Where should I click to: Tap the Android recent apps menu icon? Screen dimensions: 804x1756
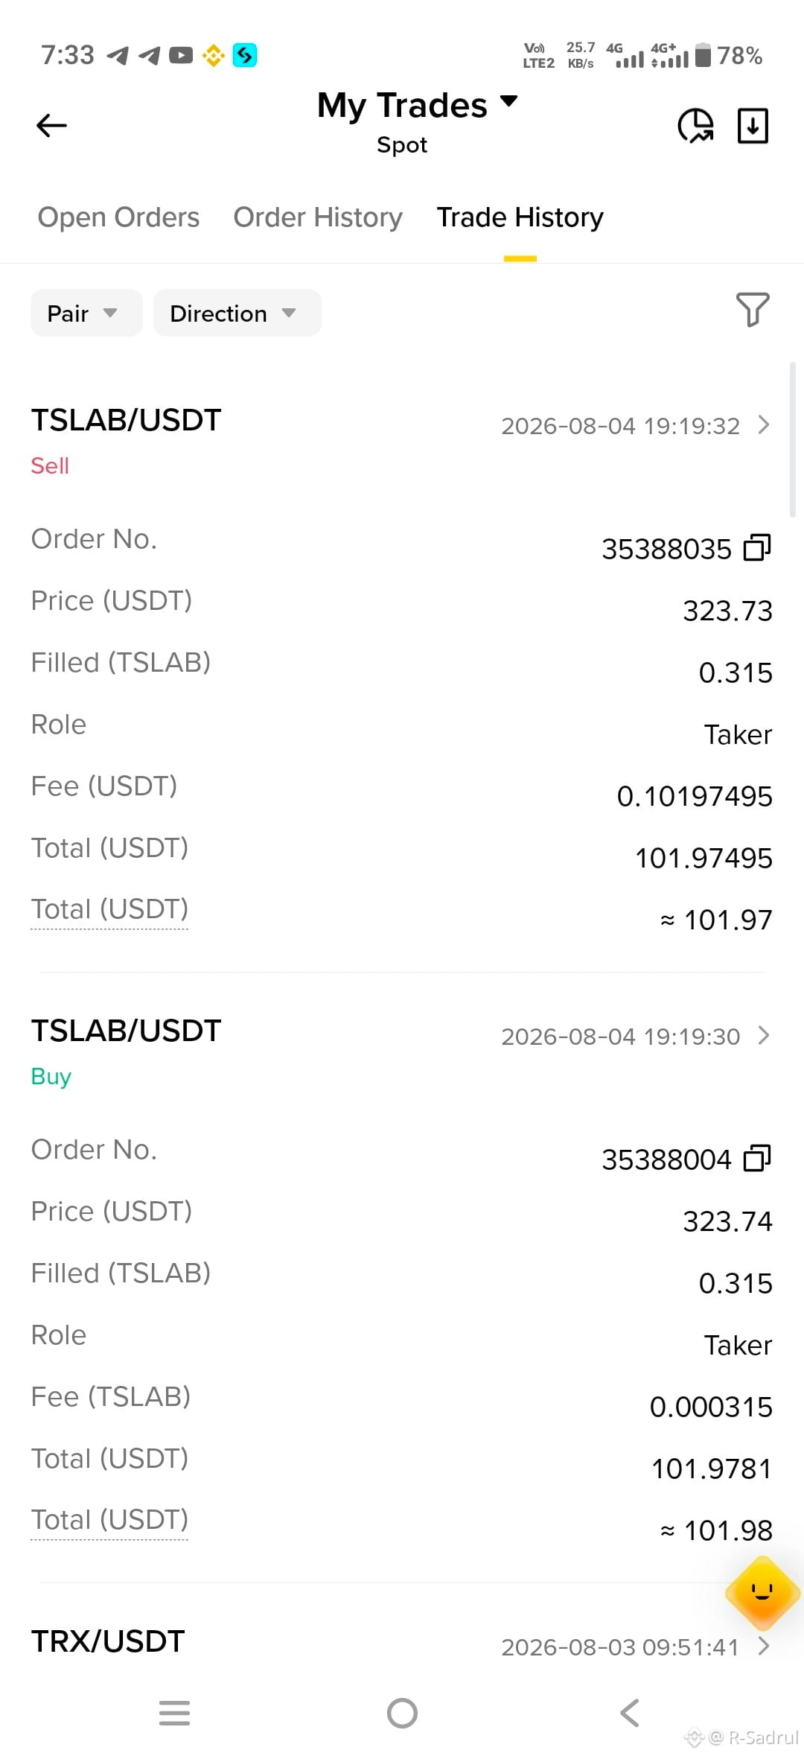[x=174, y=1713]
